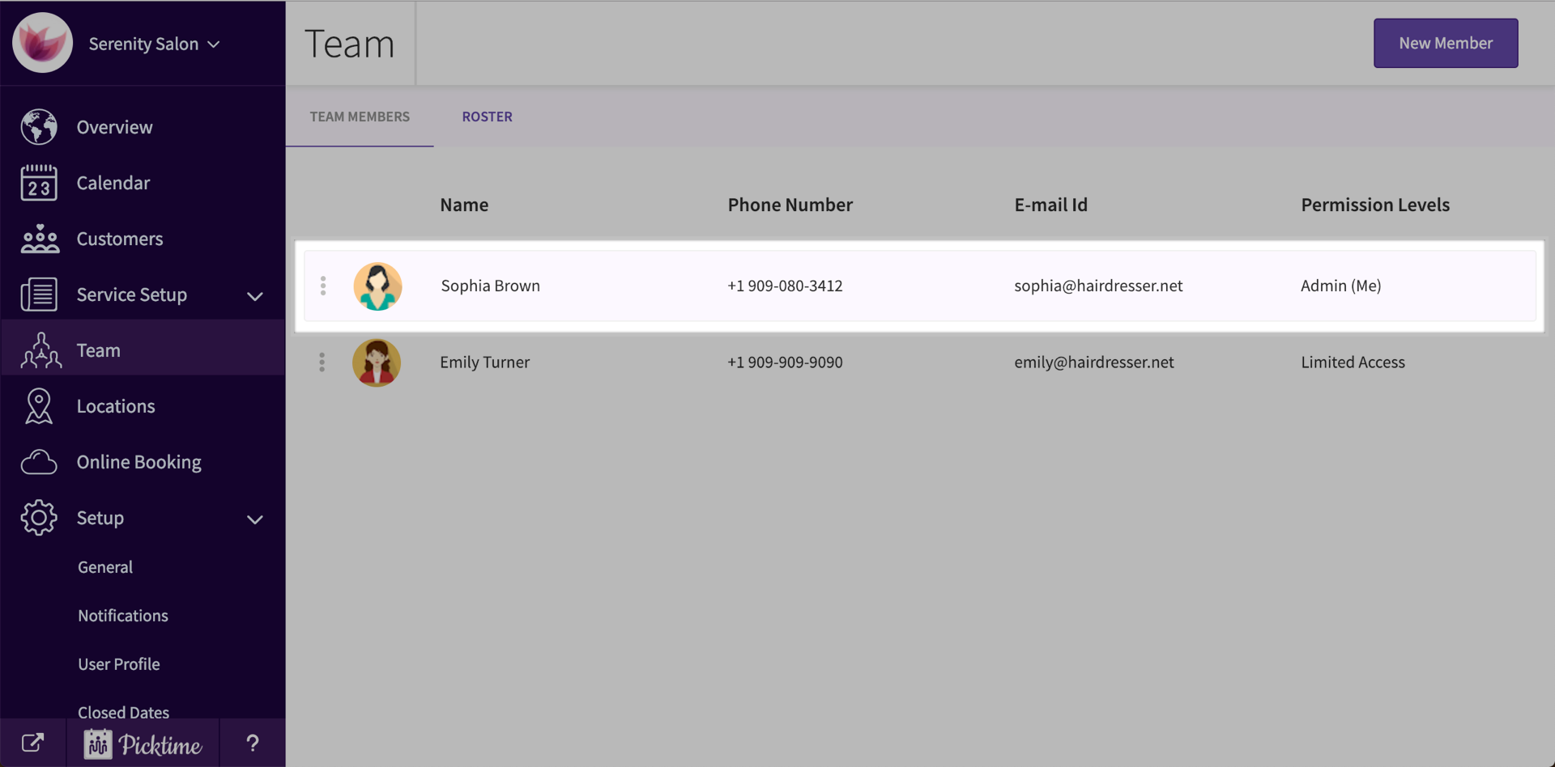1555x767 pixels.
Task: Click the question mark help icon
Action: pos(253,743)
